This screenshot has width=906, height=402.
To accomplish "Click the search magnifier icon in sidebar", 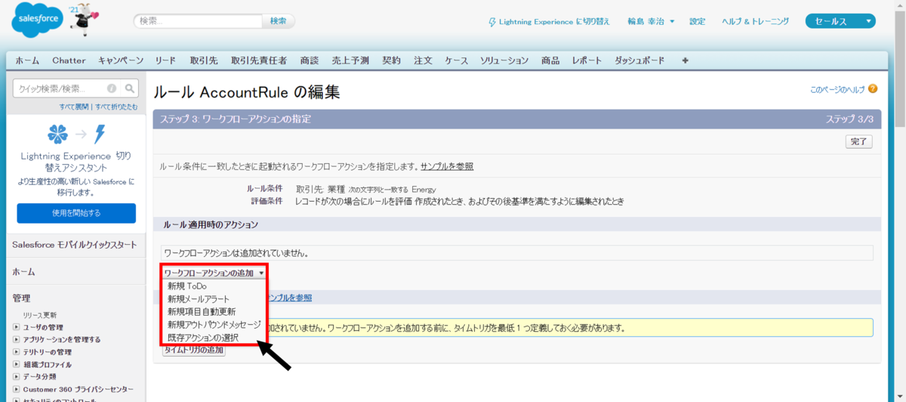I will (x=130, y=88).
